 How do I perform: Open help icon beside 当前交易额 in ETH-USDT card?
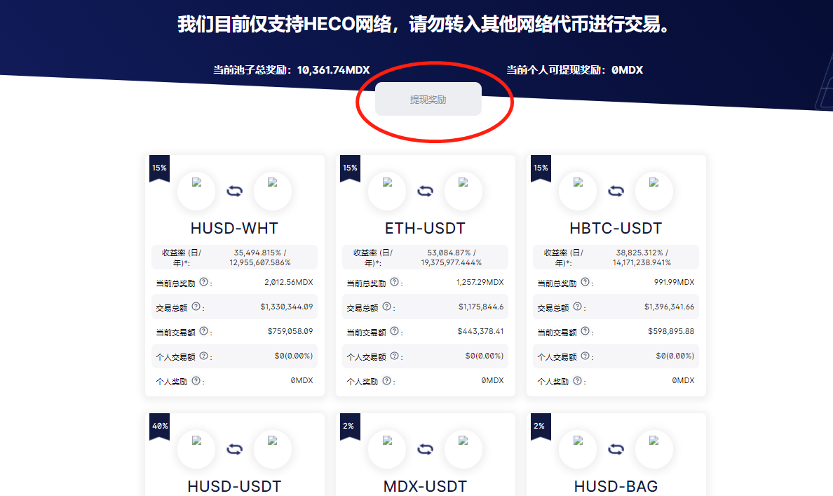pos(394,331)
